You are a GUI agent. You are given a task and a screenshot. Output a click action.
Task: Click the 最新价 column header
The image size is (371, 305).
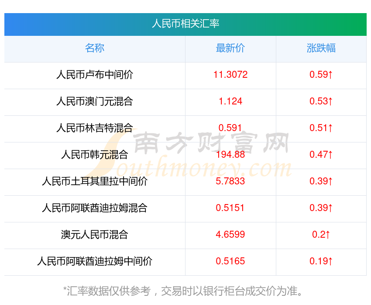[x=230, y=48]
